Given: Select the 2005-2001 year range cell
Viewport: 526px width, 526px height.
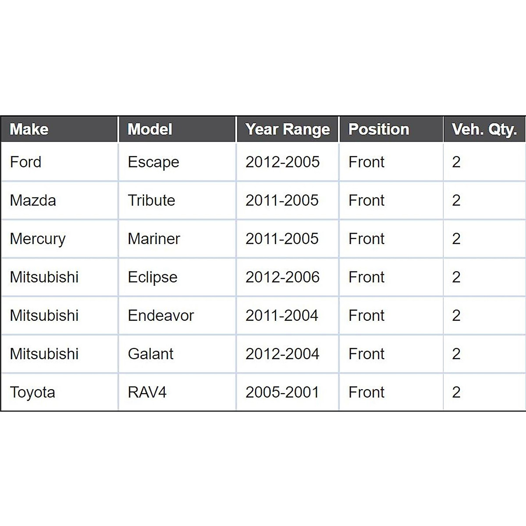Looking at the screenshot, I should pos(282,392).
